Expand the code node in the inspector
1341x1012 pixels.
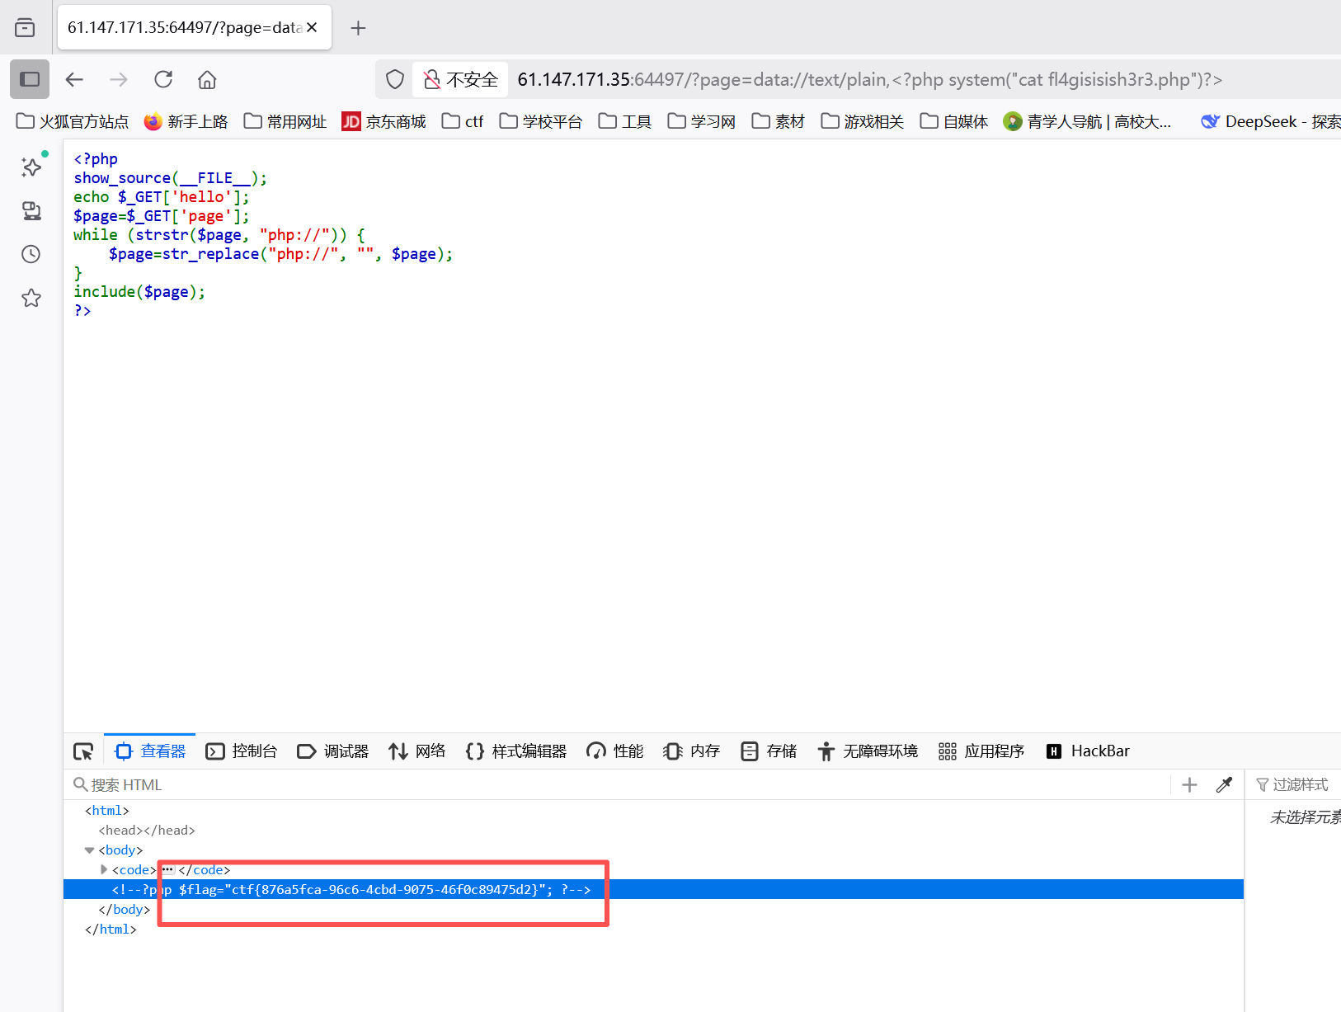tap(103, 869)
